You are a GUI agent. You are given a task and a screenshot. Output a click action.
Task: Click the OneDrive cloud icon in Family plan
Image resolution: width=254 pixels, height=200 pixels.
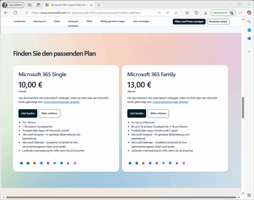[x=163, y=163]
